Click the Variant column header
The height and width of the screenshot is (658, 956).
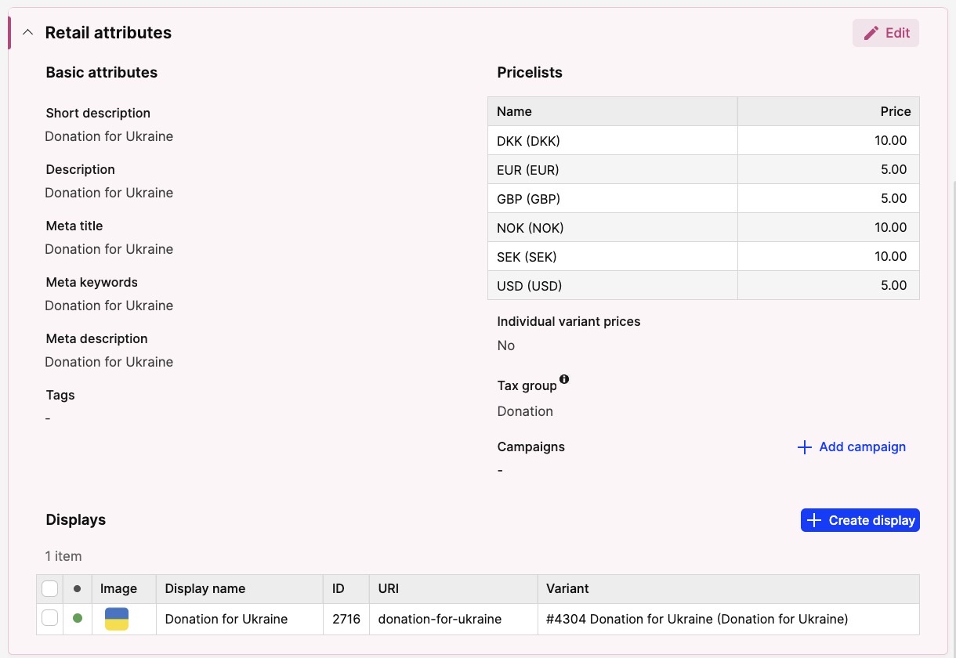point(567,588)
